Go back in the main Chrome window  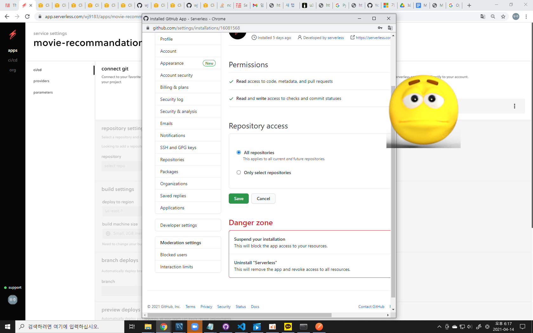pyautogui.click(x=7, y=16)
